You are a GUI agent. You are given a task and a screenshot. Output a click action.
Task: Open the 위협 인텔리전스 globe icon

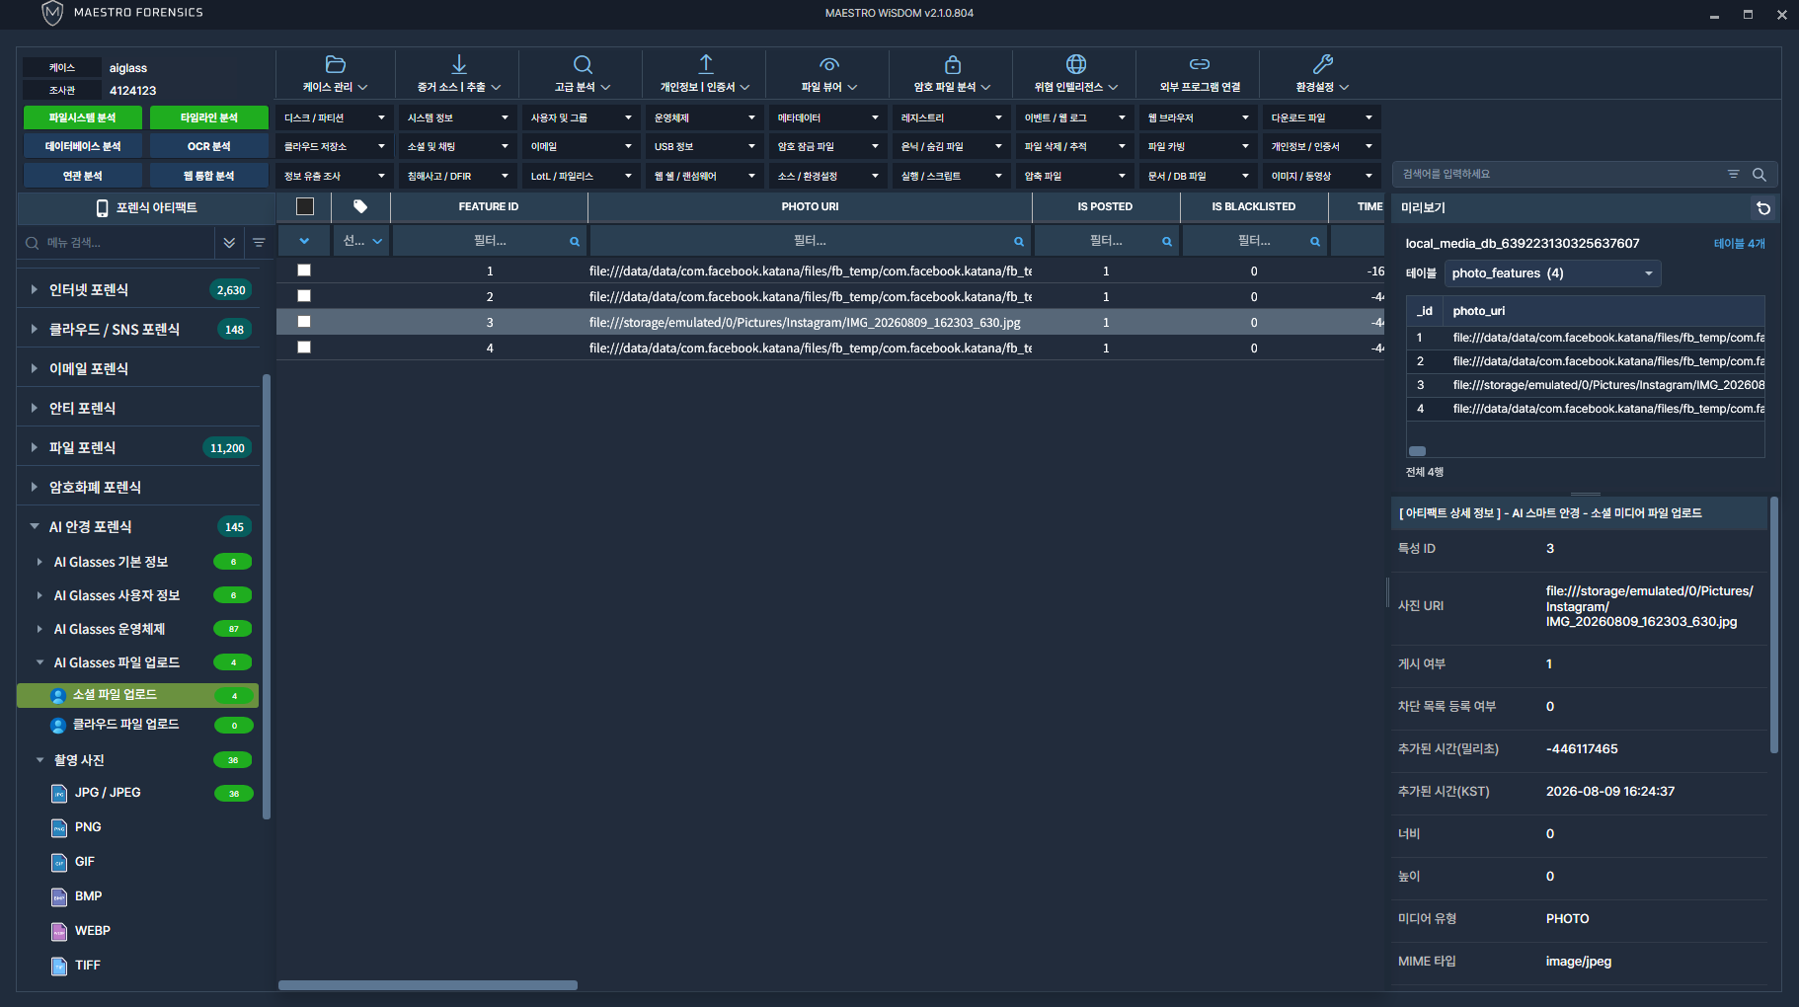(1076, 64)
